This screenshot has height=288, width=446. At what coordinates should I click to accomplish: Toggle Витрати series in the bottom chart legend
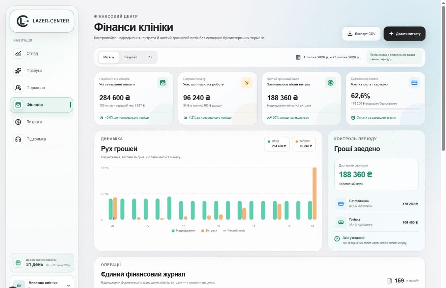(209, 230)
